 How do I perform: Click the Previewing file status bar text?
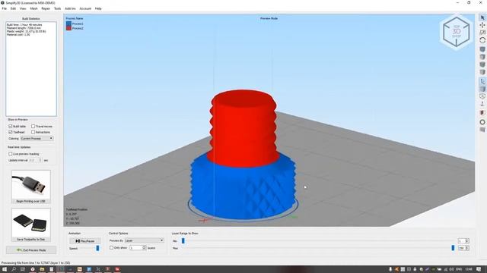[36, 263]
